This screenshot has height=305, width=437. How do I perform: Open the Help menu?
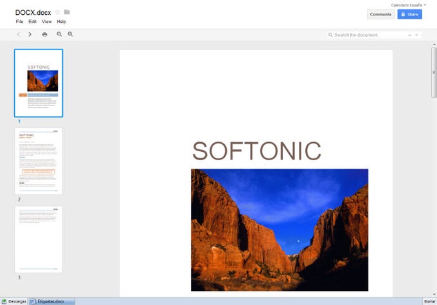click(x=61, y=21)
